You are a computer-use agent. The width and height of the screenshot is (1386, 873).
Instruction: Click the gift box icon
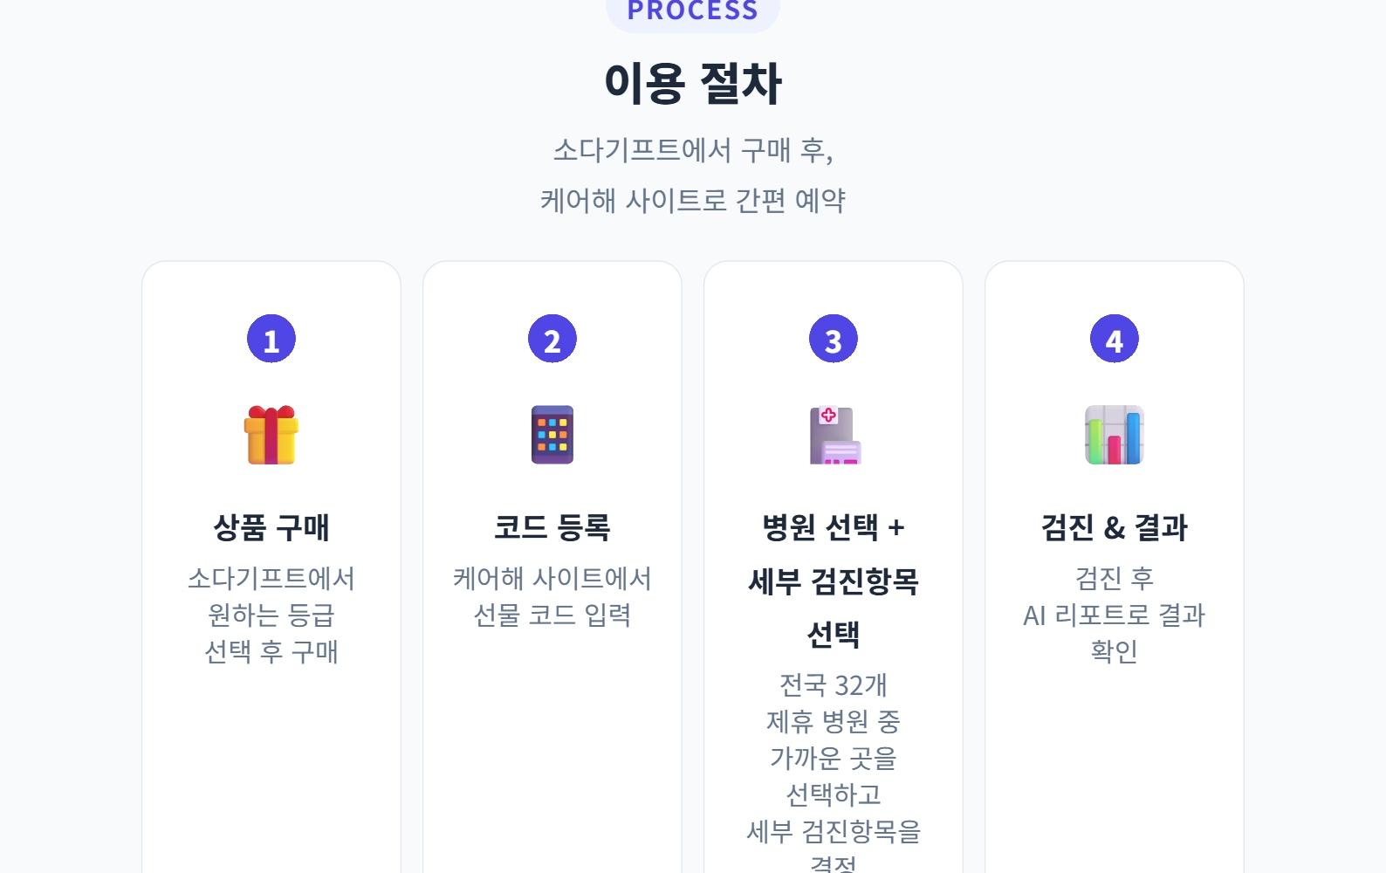(271, 435)
